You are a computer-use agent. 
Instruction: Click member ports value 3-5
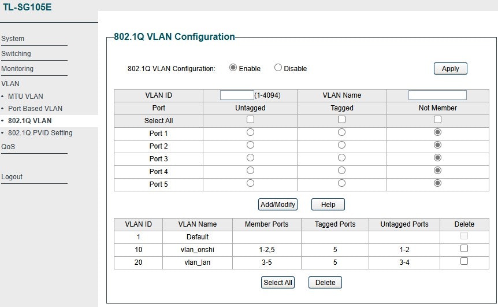click(x=267, y=262)
